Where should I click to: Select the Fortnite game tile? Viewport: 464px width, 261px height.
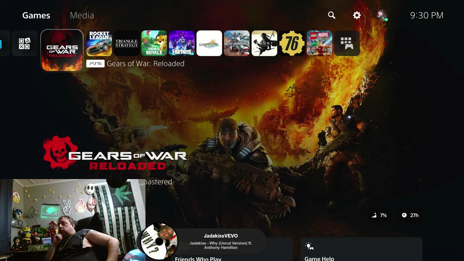click(x=182, y=43)
